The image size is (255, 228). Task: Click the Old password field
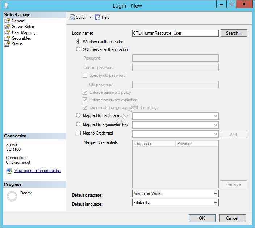point(175,84)
